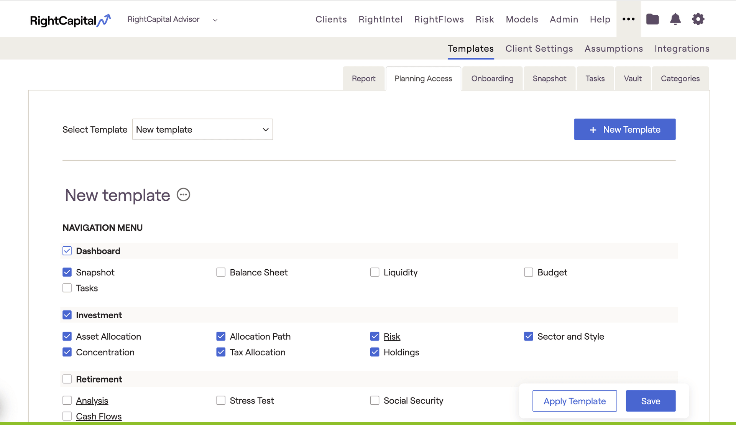Open Risk in the top navigation bar
This screenshot has width=736, height=425.
(x=485, y=19)
